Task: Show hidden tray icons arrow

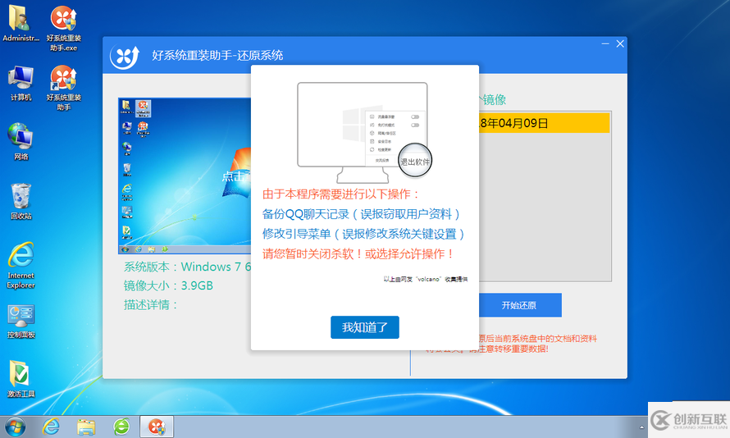Action: click(641, 427)
